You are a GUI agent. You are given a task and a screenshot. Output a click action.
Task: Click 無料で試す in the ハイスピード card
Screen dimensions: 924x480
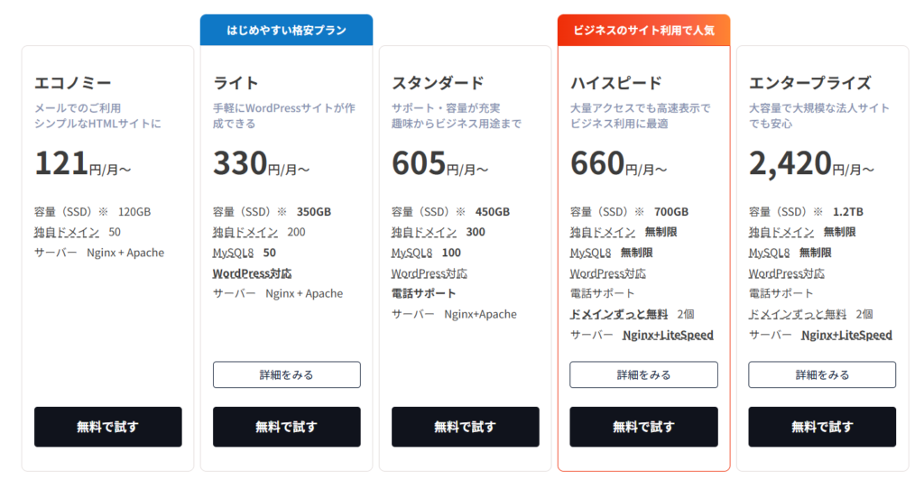point(643,427)
